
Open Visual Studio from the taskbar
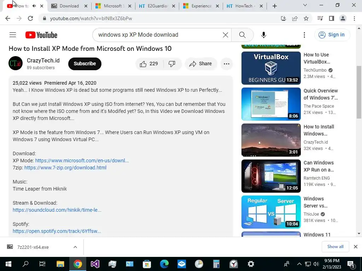tap(95, 264)
